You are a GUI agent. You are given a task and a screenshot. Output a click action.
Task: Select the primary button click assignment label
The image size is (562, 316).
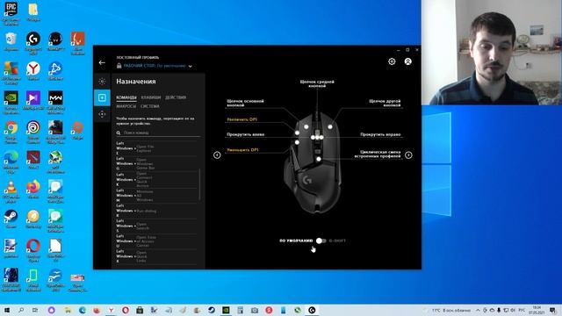pos(246,104)
